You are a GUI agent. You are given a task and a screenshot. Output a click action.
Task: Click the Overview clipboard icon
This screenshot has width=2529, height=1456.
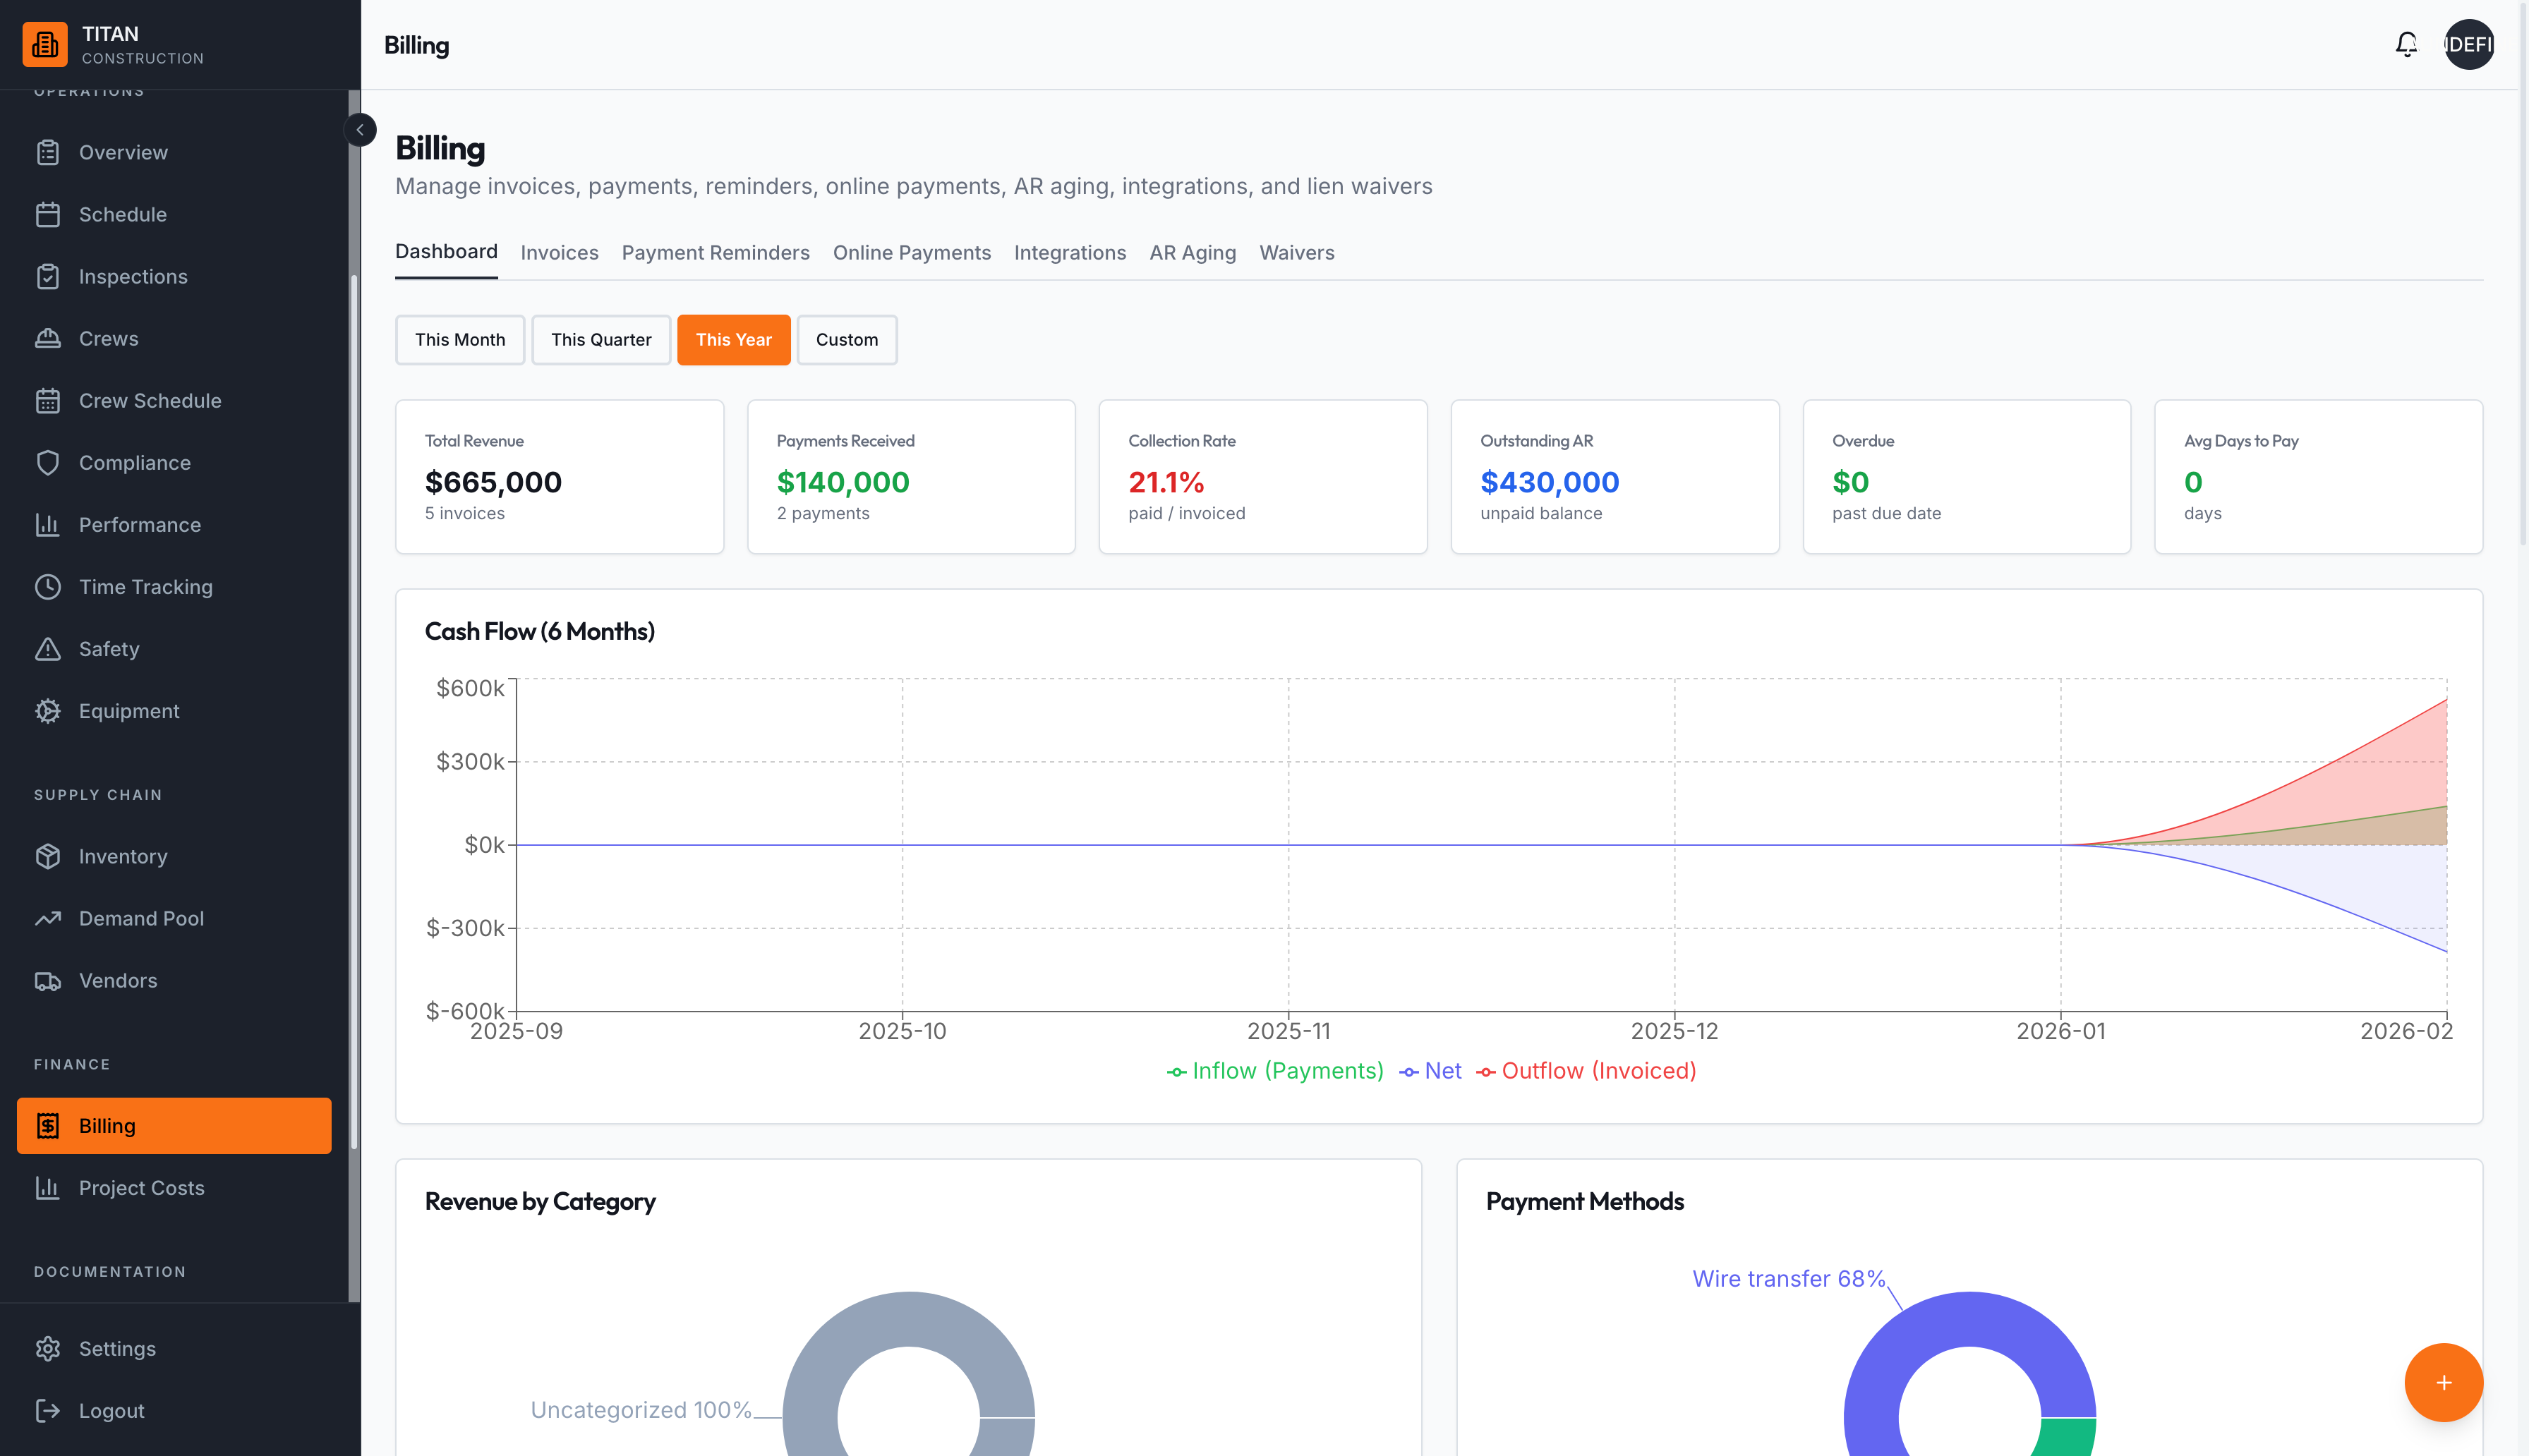pos(48,153)
